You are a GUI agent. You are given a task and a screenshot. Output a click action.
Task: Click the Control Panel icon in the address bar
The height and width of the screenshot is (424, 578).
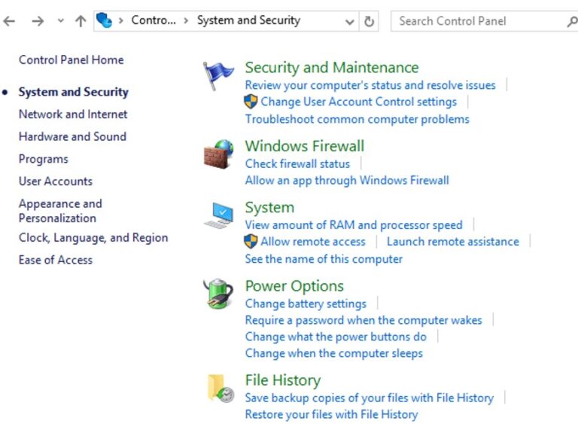[105, 20]
